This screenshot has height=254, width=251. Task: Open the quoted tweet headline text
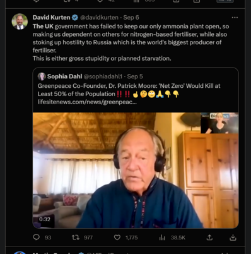click(129, 90)
